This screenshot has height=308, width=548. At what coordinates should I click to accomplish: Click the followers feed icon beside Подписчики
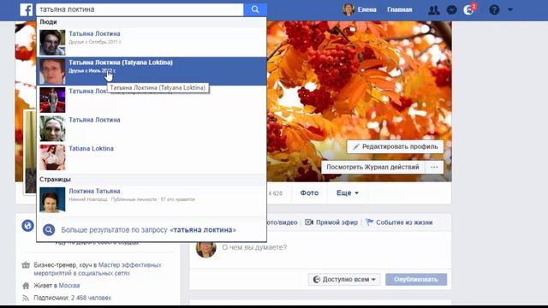[x=26, y=298]
